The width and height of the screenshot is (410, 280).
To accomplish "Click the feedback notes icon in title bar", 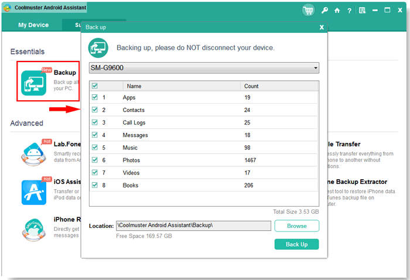I will coord(362,11).
